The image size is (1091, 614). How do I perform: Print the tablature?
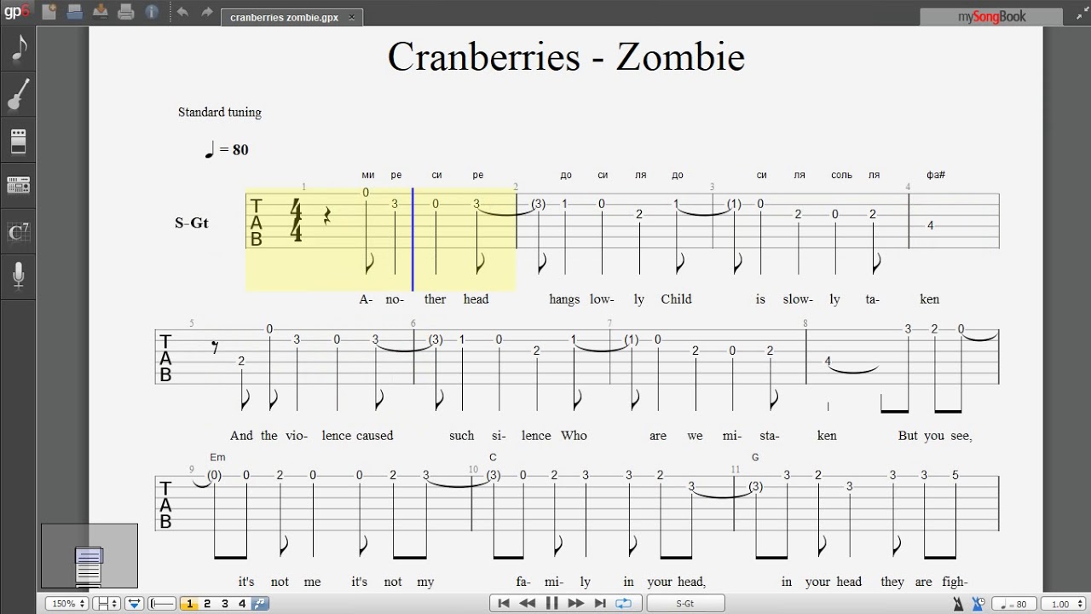click(126, 11)
